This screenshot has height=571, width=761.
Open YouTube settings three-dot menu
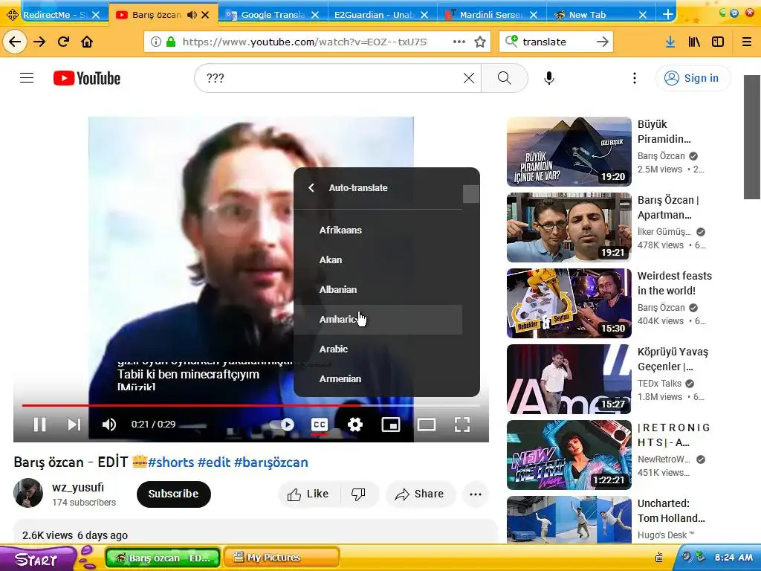point(635,78)
